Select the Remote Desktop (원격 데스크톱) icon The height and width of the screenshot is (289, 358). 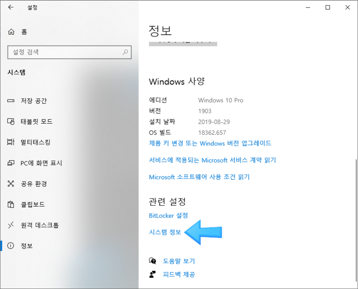coord(11,225)
